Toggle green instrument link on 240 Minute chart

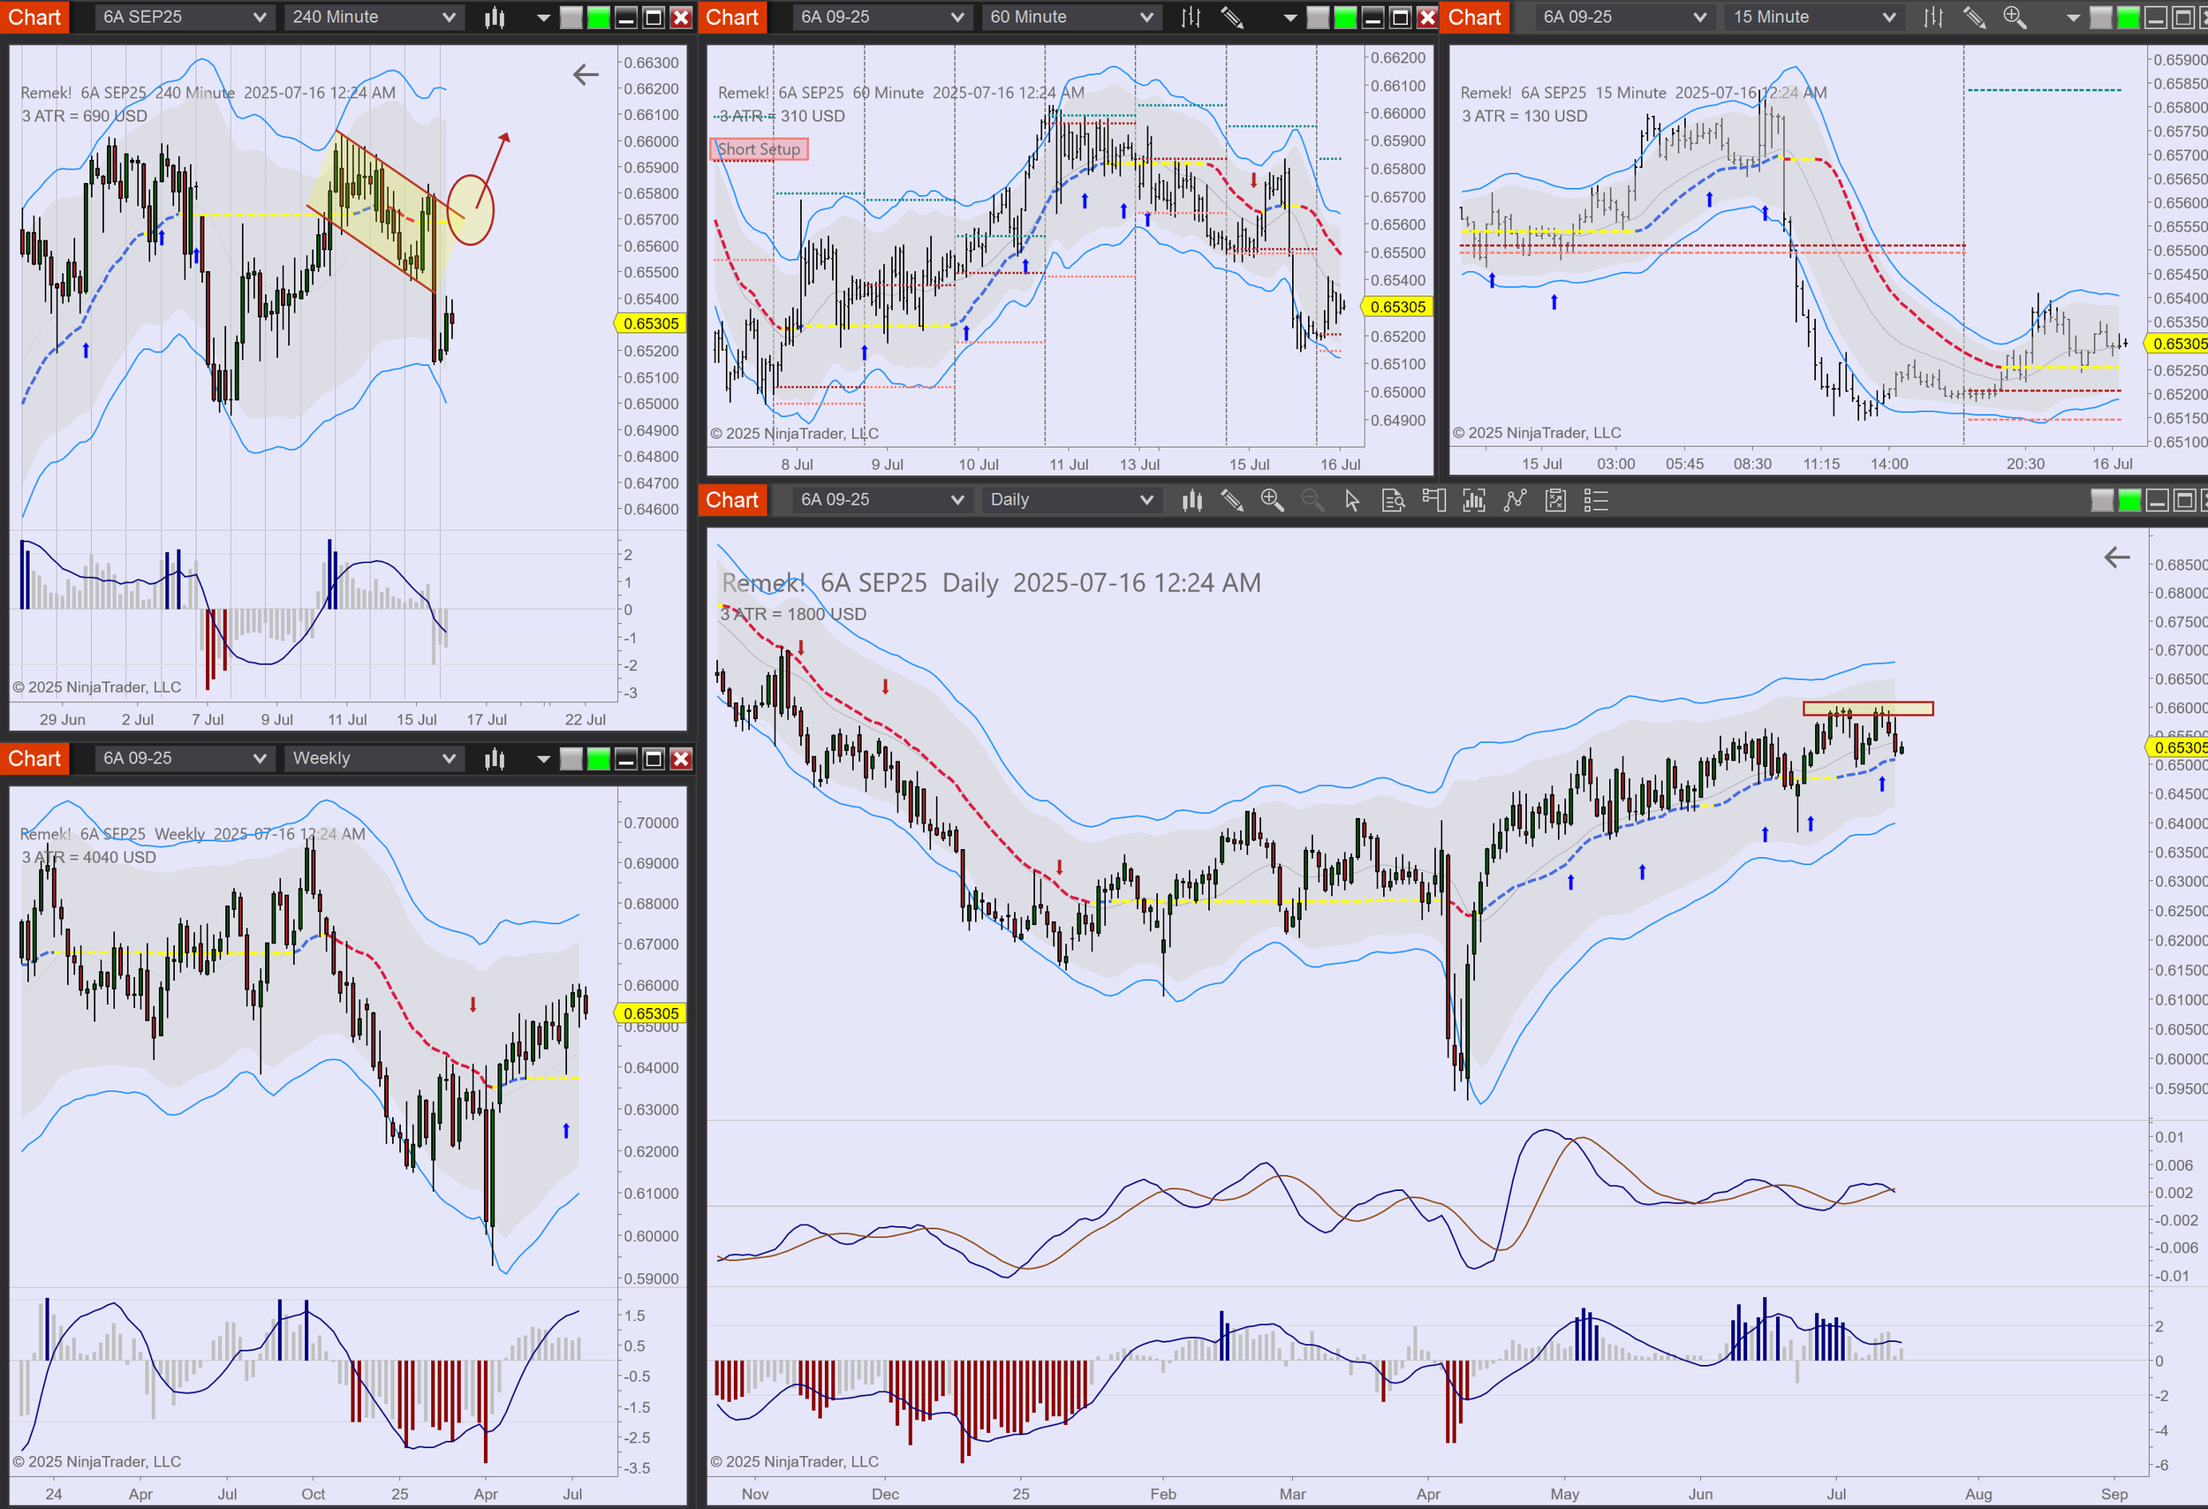tap(599, 17)
